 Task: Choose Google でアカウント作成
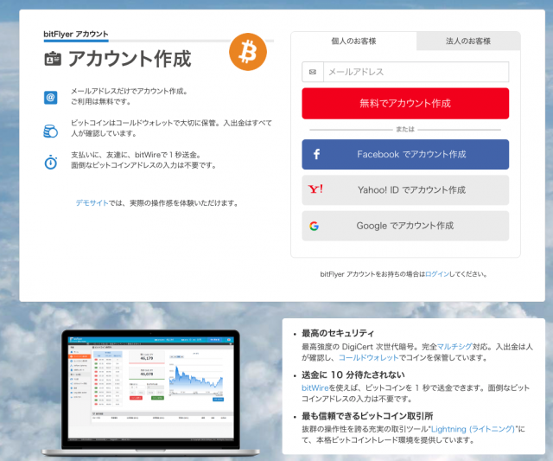pos(405,226)
